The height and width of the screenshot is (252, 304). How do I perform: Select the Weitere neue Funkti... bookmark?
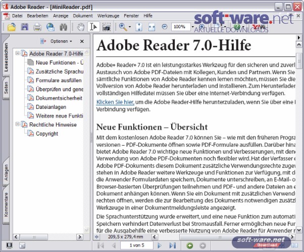tap(59, 116)
